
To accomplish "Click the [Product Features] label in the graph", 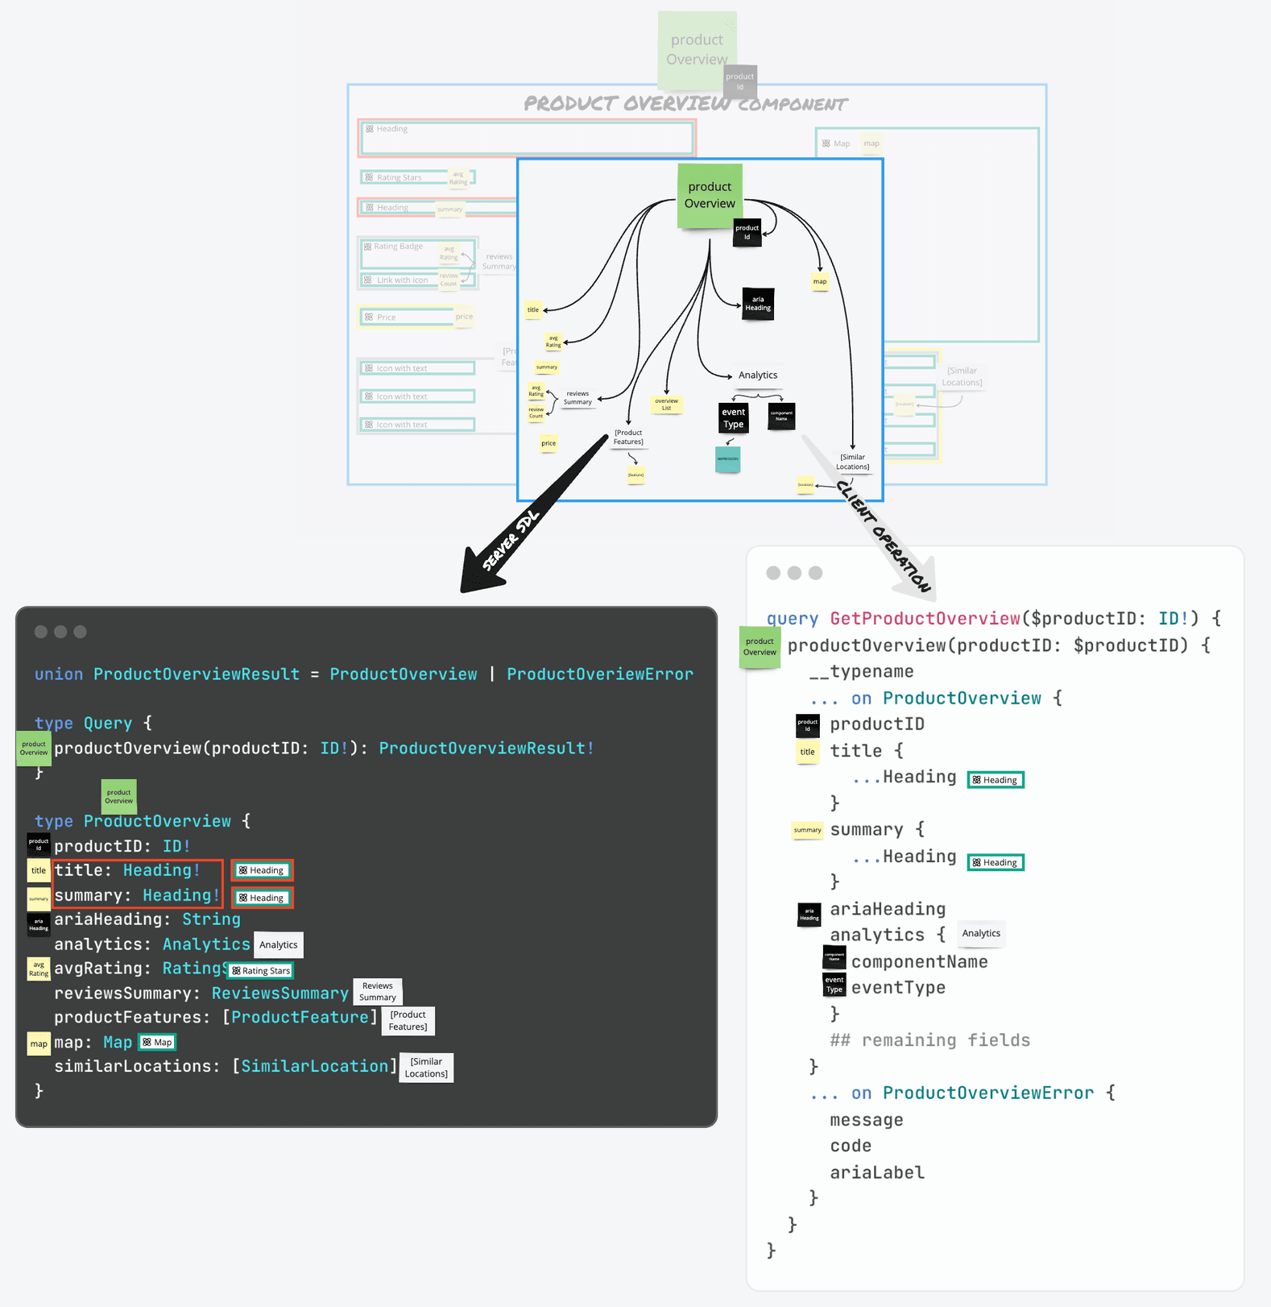I will click(628, 438).
